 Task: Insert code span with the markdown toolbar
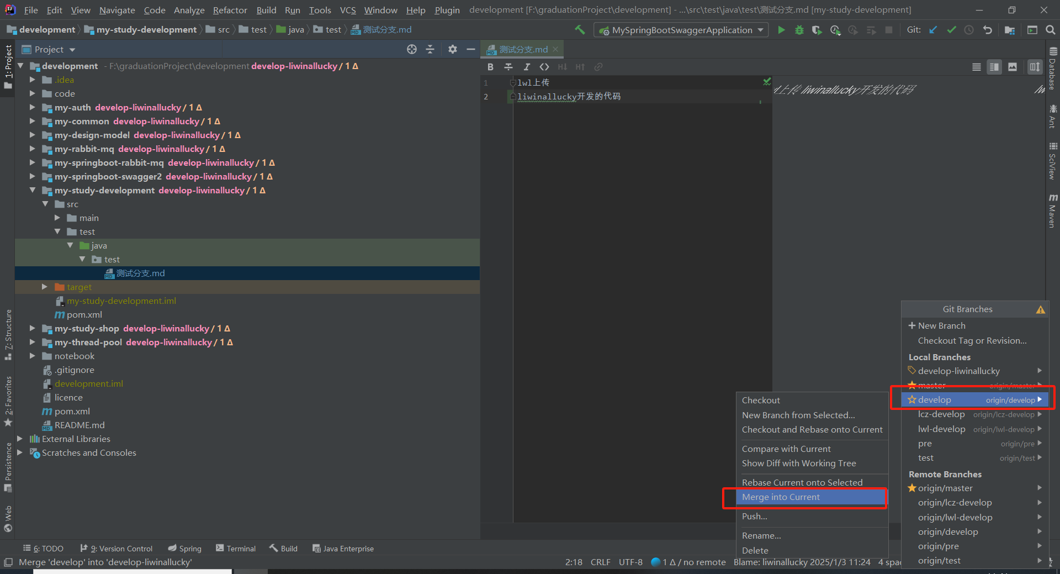coord(544,67)
